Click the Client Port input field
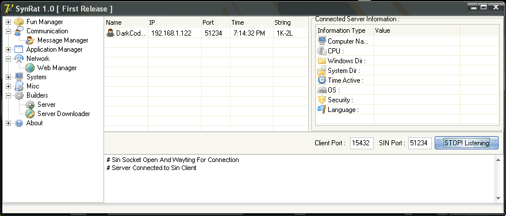The image size is (506, 216). click(x=362, y=143)
